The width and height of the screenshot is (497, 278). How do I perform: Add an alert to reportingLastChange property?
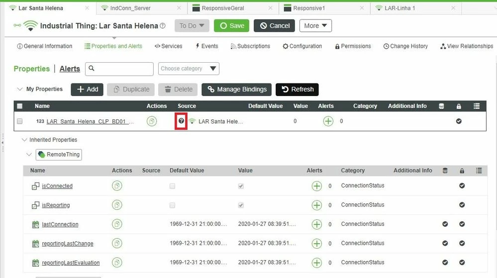pyautogui.click(x=316, y=244)
